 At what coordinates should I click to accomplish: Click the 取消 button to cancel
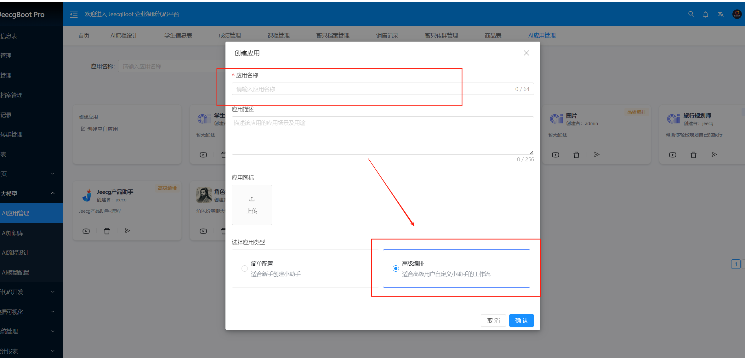coord(493,320)
